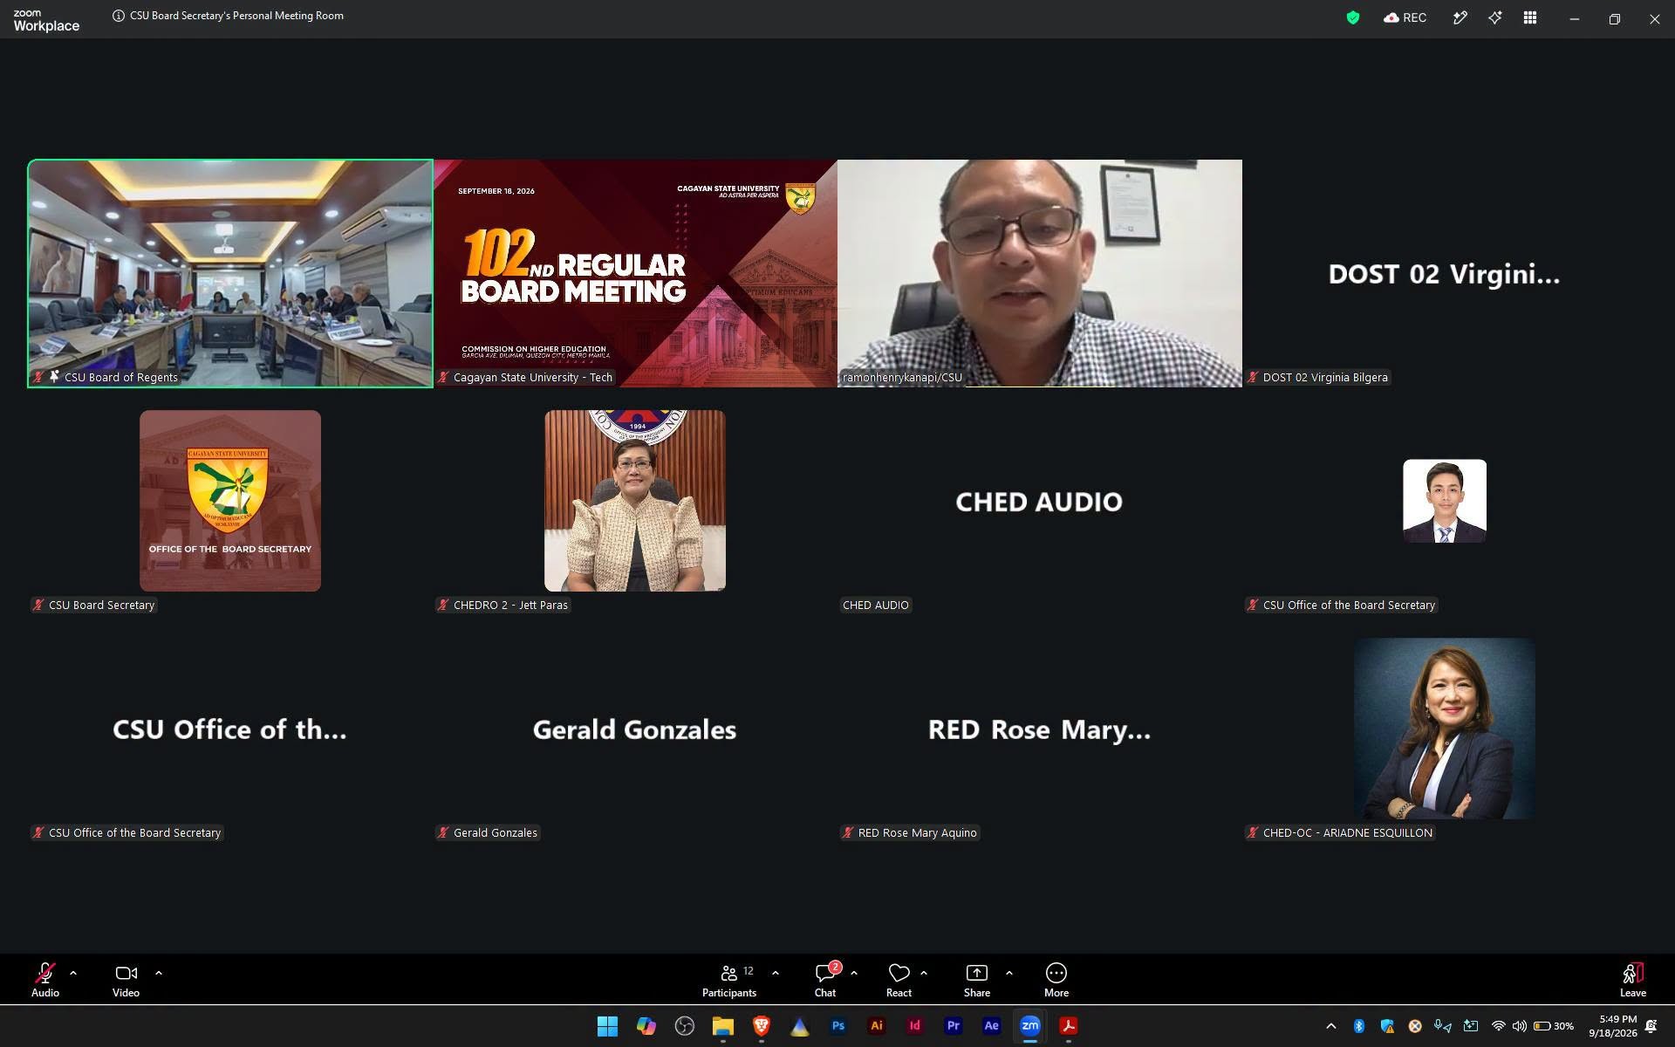Expand participants options arrow
This screenshot has width=1675, height=1047.
(776, 973)
